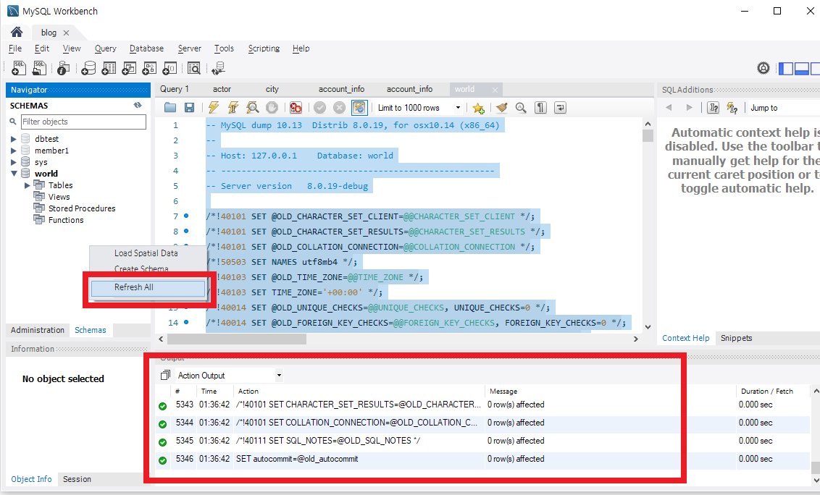Focus the Filter objects search field
820x495 pixels.
tap(83, 122)
